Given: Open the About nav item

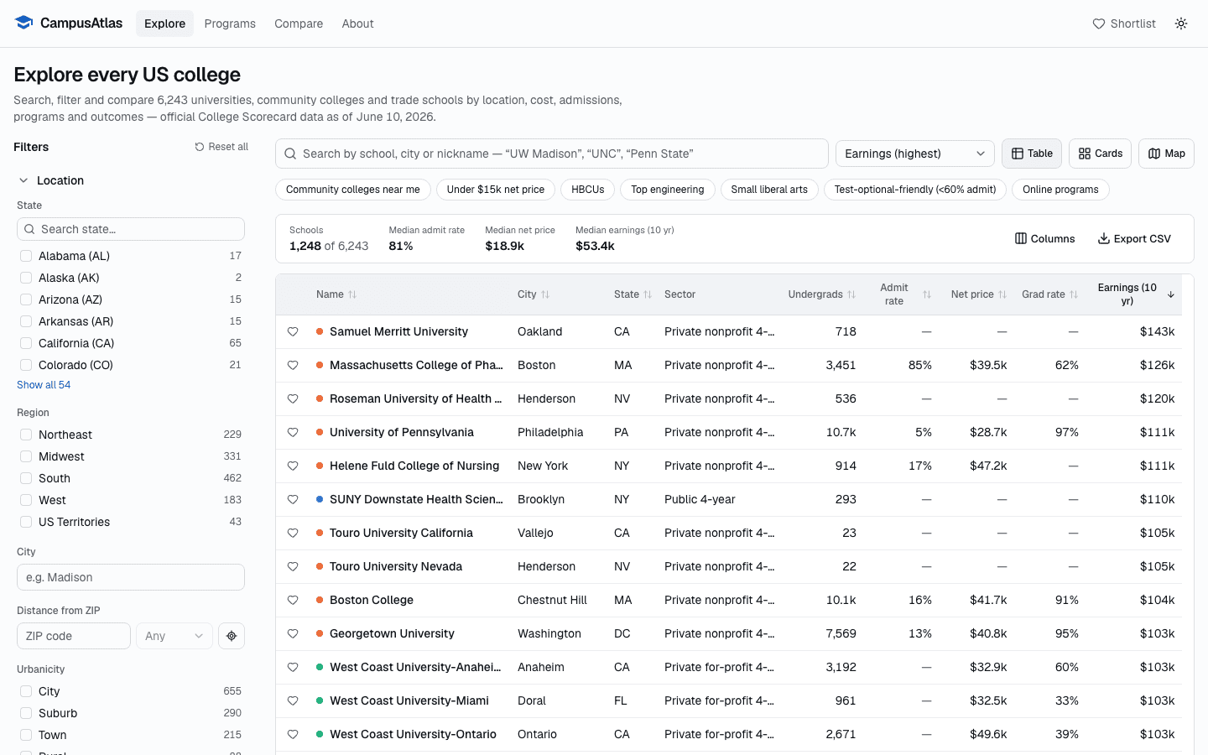Looking at the screenshot, I should [x=357, y=23].
